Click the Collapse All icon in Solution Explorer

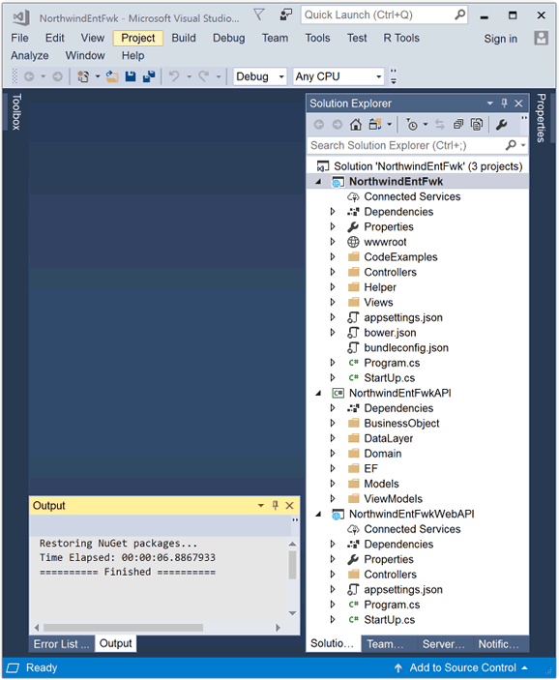click(458, 125)
